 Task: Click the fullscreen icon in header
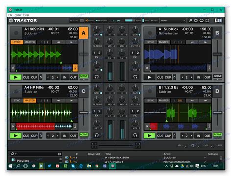207,20
